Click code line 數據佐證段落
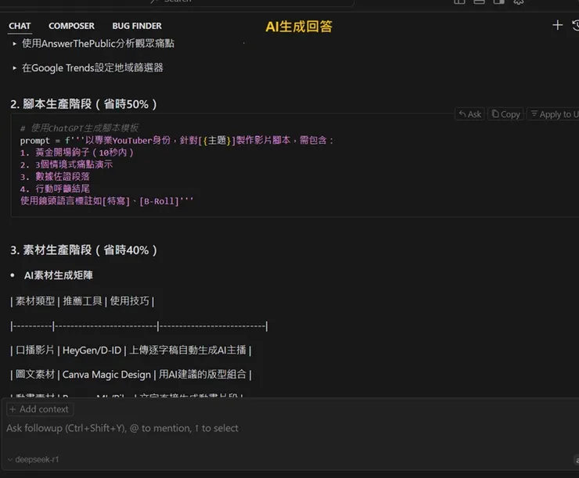 click(55, 177)
